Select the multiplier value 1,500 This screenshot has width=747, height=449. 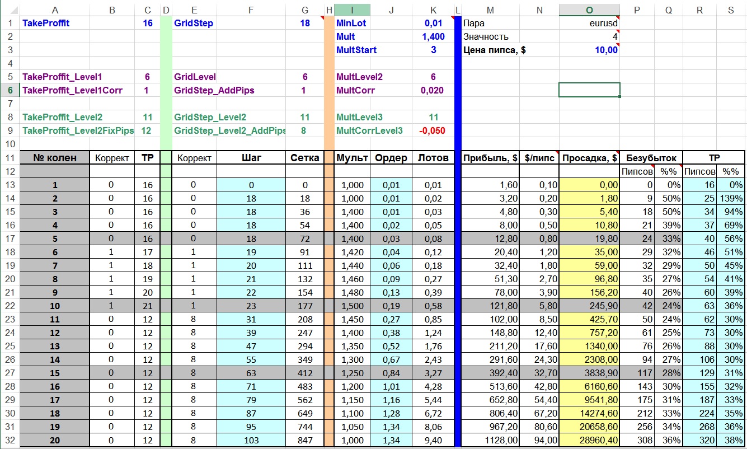[x=352, y=306]
